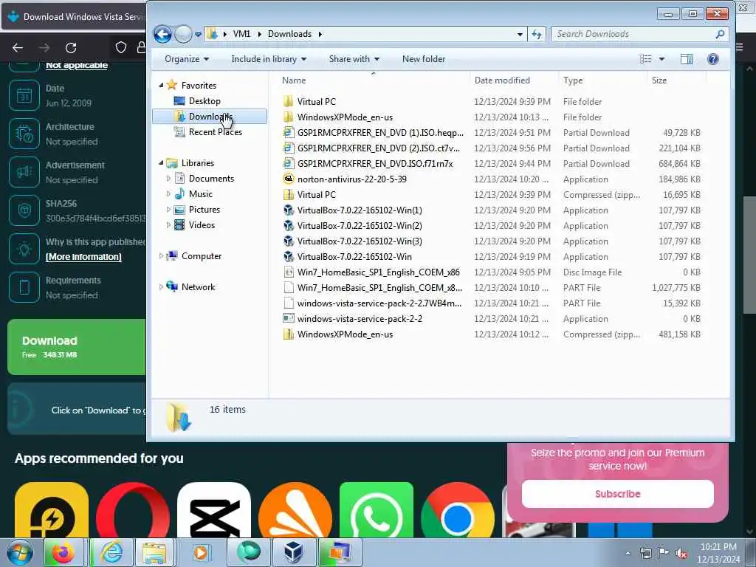Open the Explorer help icon

click(712, 59)
